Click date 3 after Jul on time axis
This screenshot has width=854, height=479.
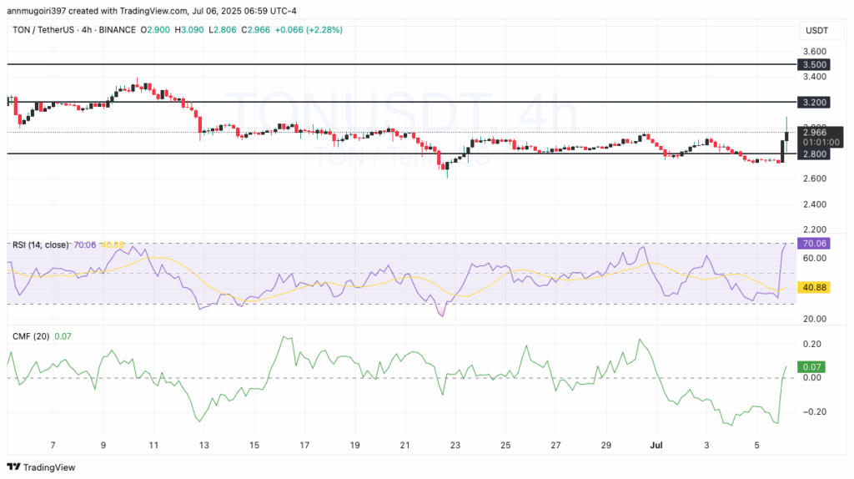coord(707,446)
